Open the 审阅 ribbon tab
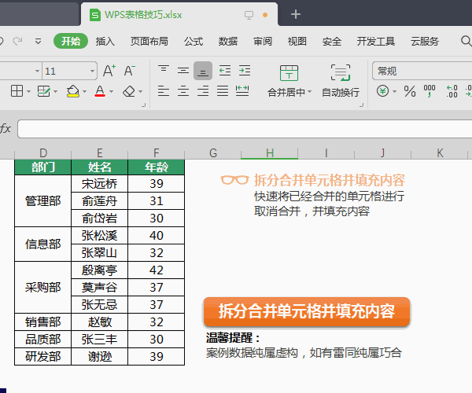Viewport: 472px width, 393px height. tap(263, 41)
